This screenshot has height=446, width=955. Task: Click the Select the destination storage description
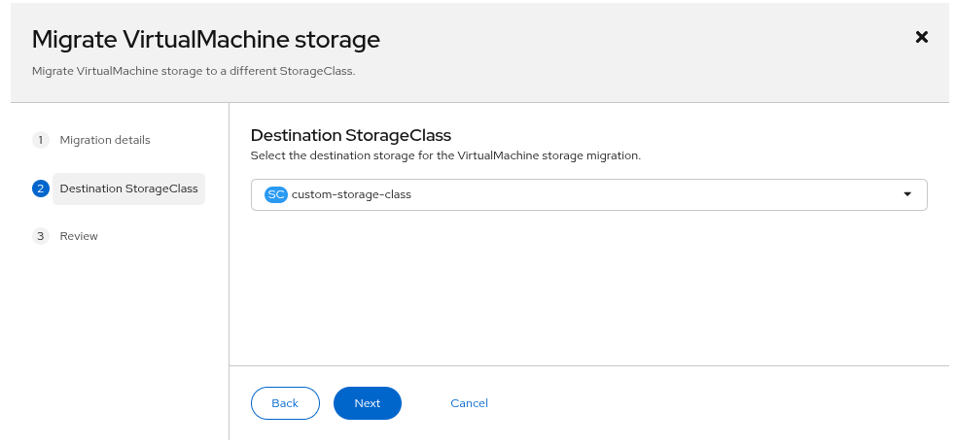(445, 155)
